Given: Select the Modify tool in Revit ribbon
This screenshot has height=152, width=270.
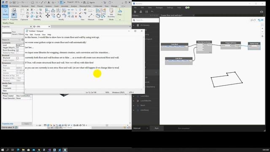Looking at the screenshot, I should [x=5, y=13].
